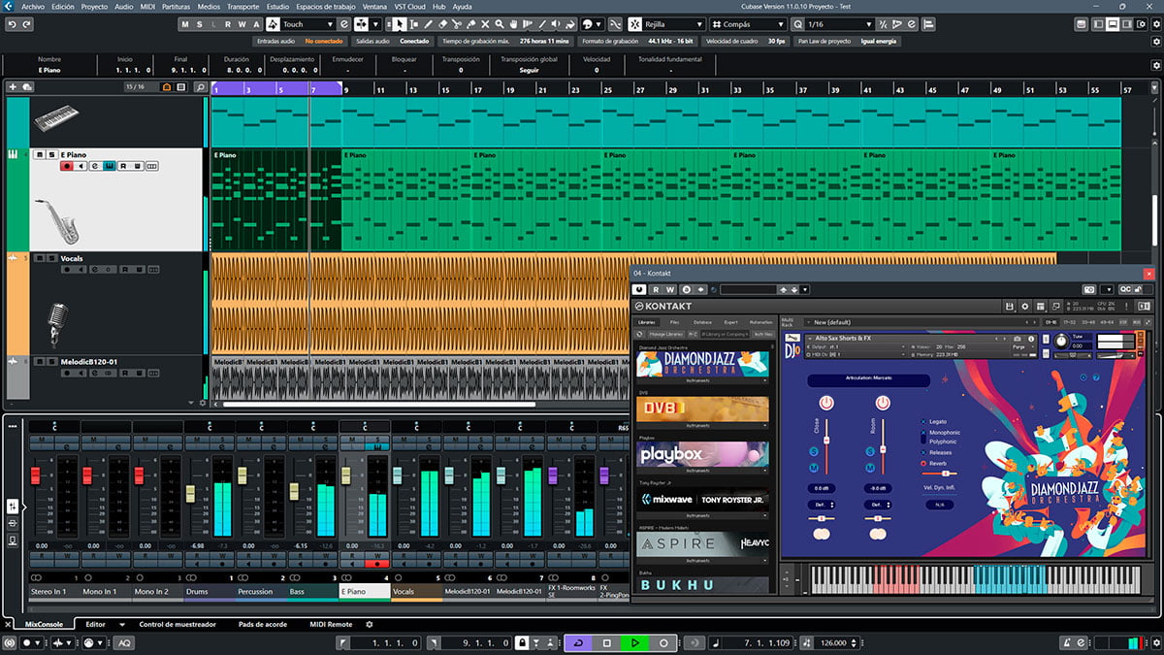Open the Touch automation mode dropdown

coord(308,24)
